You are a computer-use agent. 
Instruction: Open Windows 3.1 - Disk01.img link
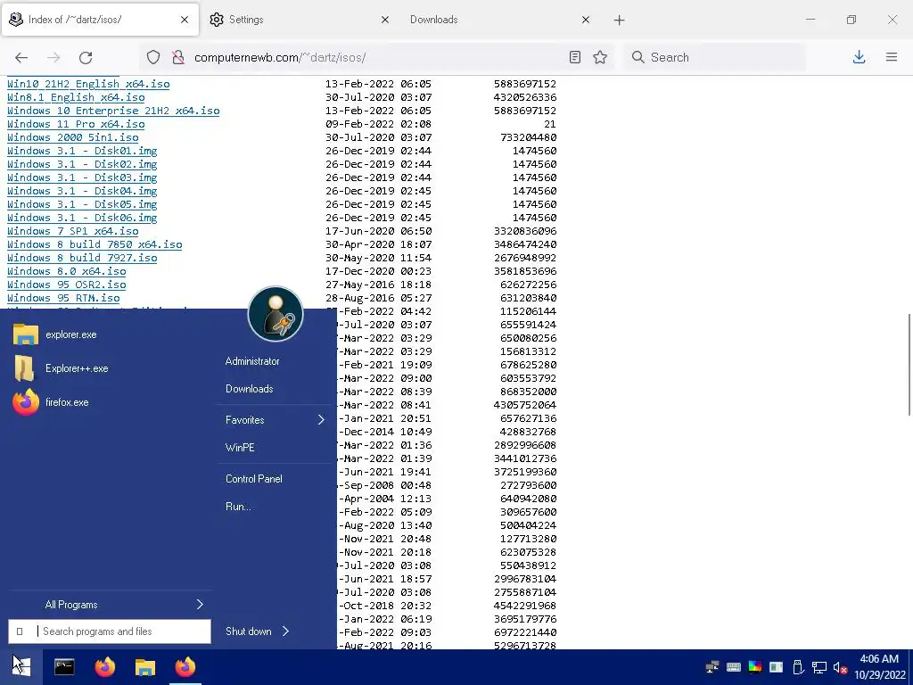[82, 151]
